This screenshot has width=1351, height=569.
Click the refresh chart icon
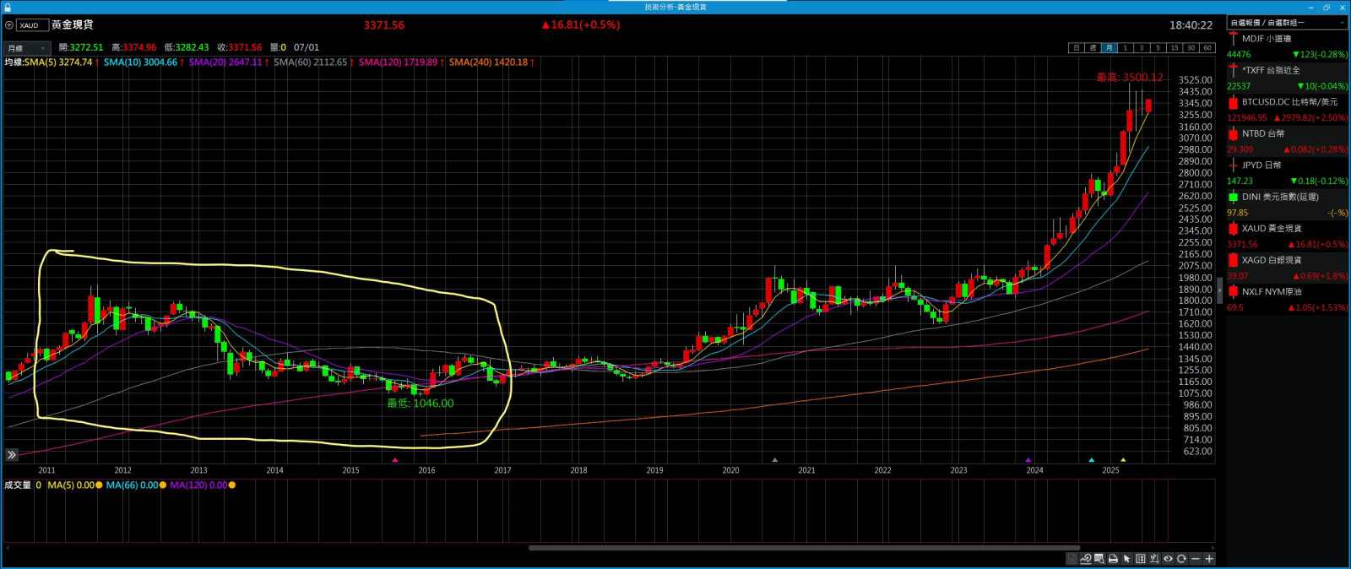pos(1181,559)
